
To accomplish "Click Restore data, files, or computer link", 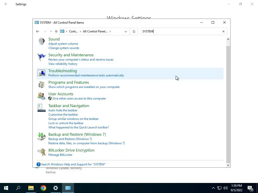I will click(87, 143).
